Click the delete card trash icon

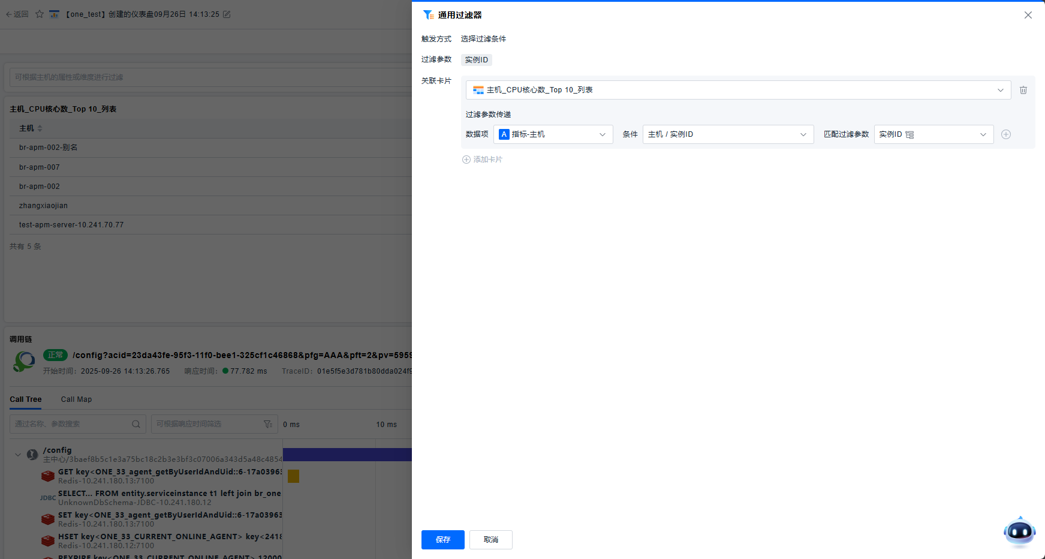[x=1023, y=90]
